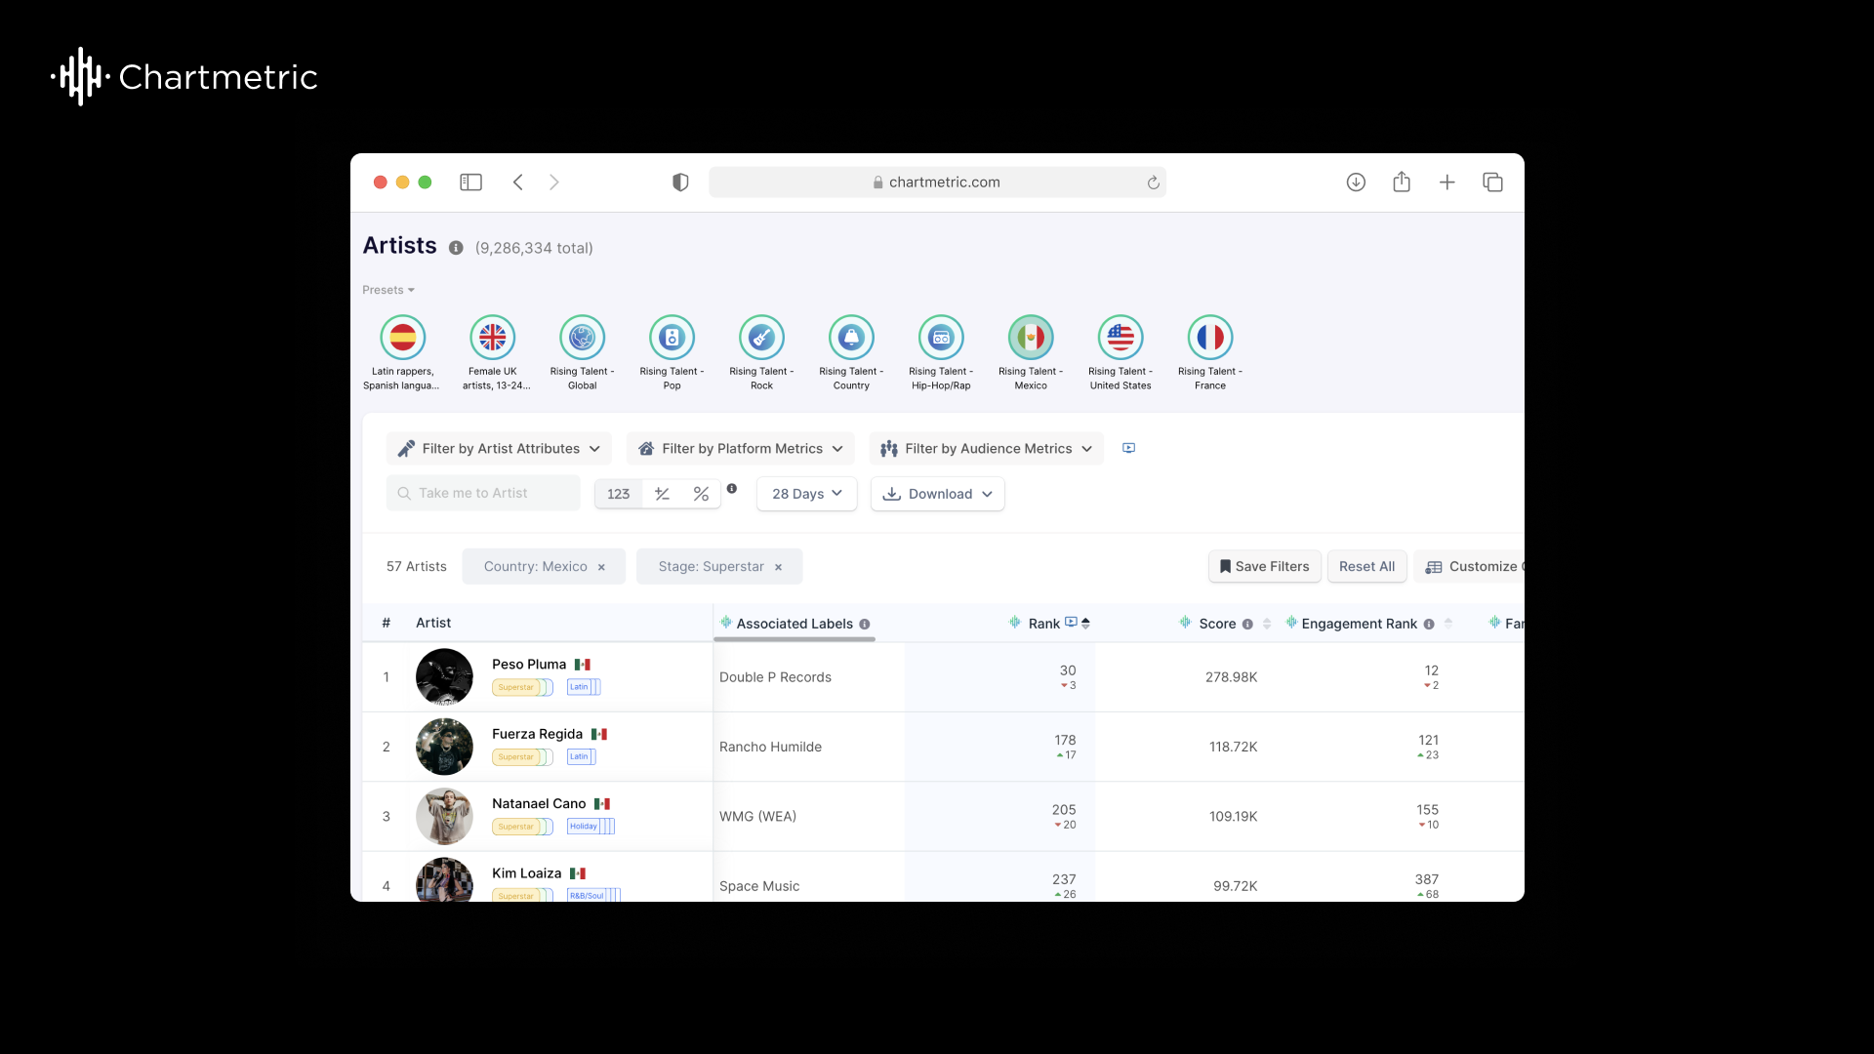Click the video tutorial icon beside audience filter

click(1128, 448)
